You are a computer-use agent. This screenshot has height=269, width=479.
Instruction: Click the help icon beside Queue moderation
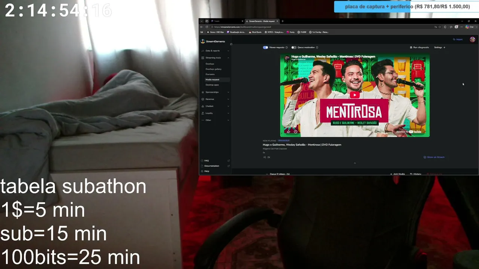point(317,47)
